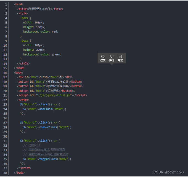This screenshot has width=188, height=177.
Task: Click the 搜索 search icon in popup
Action: 103,58
